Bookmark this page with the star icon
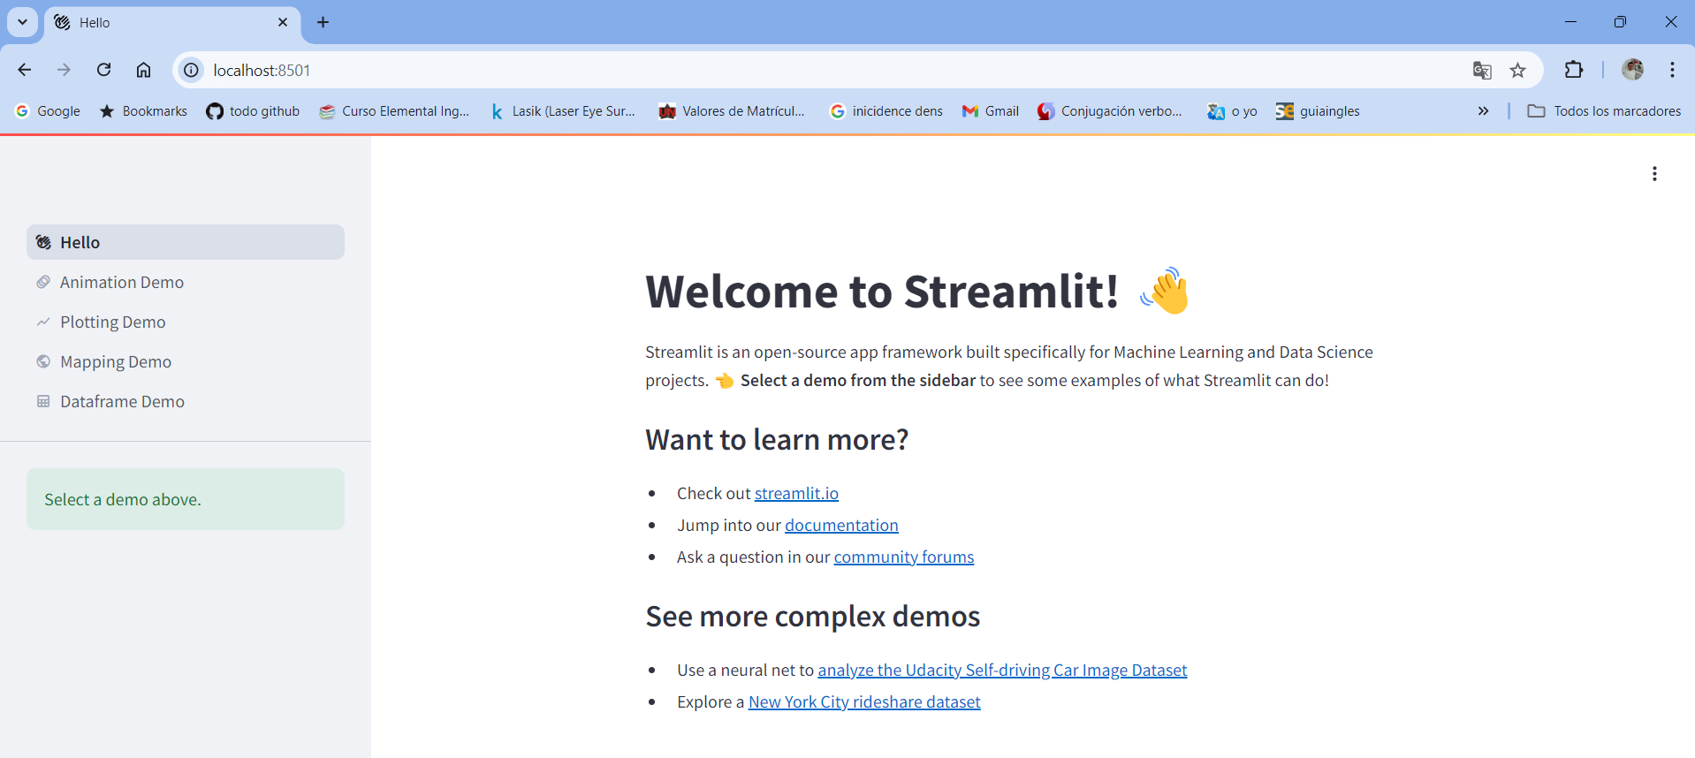 1518,71
